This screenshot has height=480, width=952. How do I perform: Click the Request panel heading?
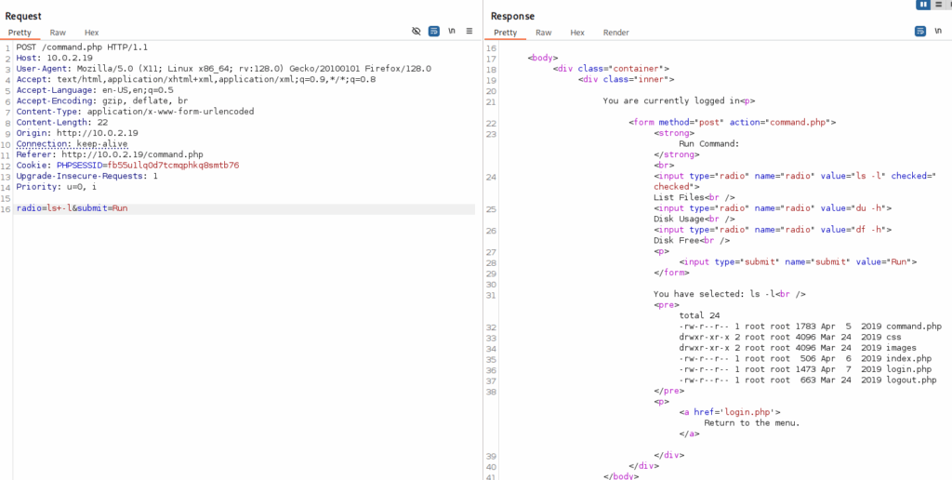(x=23, y=17)
